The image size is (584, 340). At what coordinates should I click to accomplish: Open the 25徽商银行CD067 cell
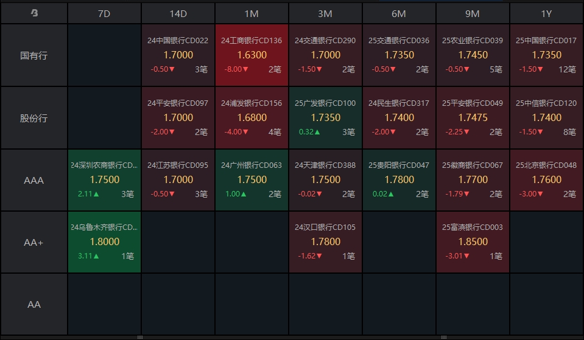[x=473, y=180]
